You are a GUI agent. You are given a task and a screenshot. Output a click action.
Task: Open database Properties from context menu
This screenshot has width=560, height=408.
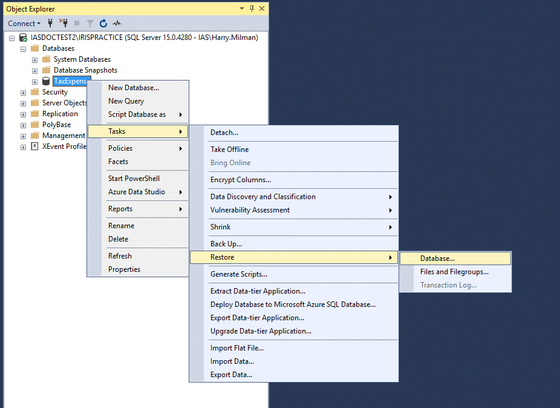click(x=138, y=269)
